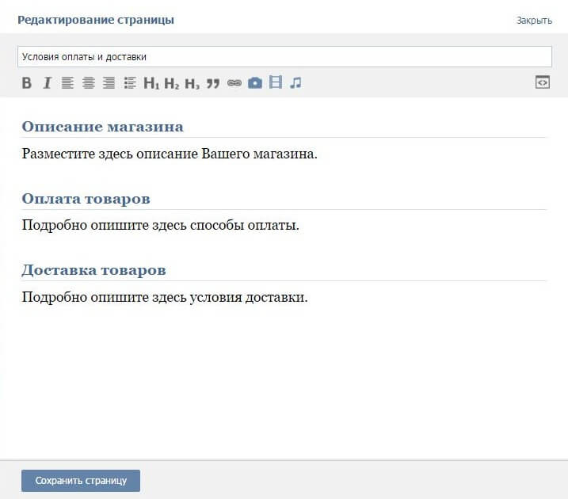The height and width of the screenshot is (499, 568).
Task: Click the Сохранить страницу button
Action: pos(81,481)
